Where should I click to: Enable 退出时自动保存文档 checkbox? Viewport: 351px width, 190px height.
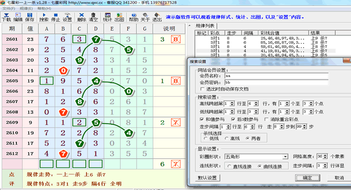(202, 89)
